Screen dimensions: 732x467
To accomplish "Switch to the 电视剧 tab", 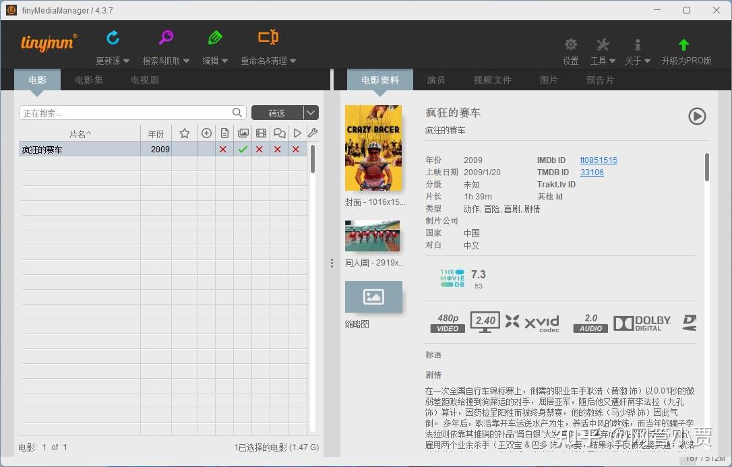I will click(x=144, y=80).
